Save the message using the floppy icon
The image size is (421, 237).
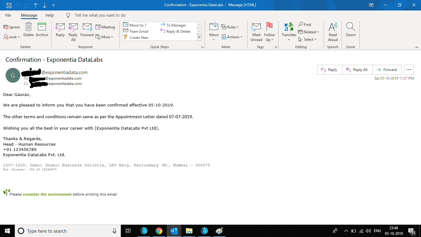[9, 5]
